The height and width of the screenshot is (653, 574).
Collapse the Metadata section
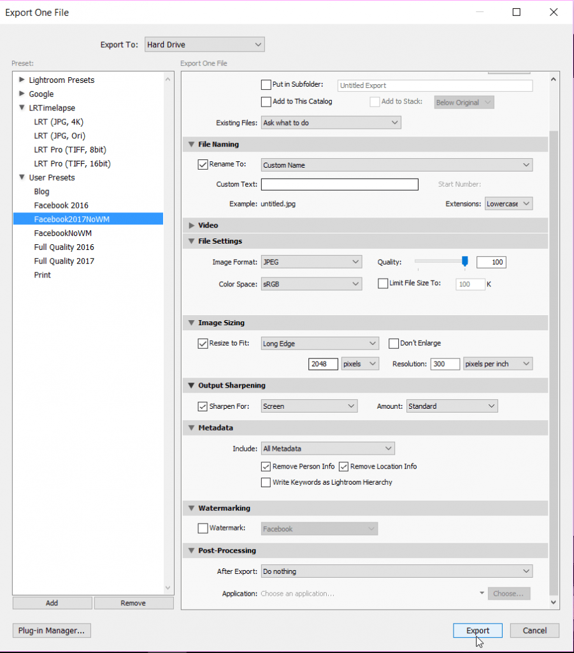click(190, 427)
